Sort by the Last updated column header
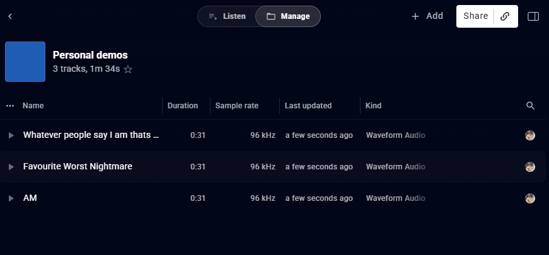The width and height of the screenshot is (549, 255). [x=308, y=106]
